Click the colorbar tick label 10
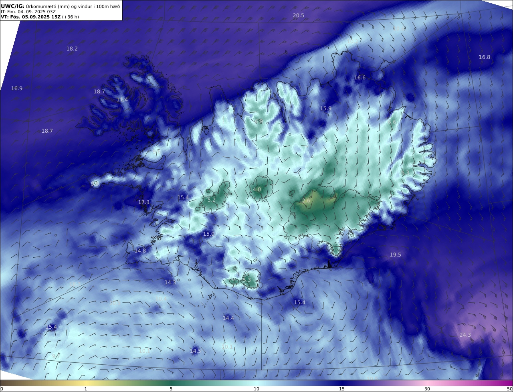The width and height of the screenshot is (513, 392). [256, 389]
